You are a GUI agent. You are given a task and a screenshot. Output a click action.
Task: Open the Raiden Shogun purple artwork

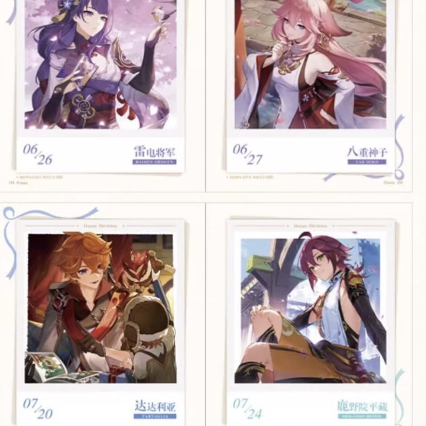point(101,64)
